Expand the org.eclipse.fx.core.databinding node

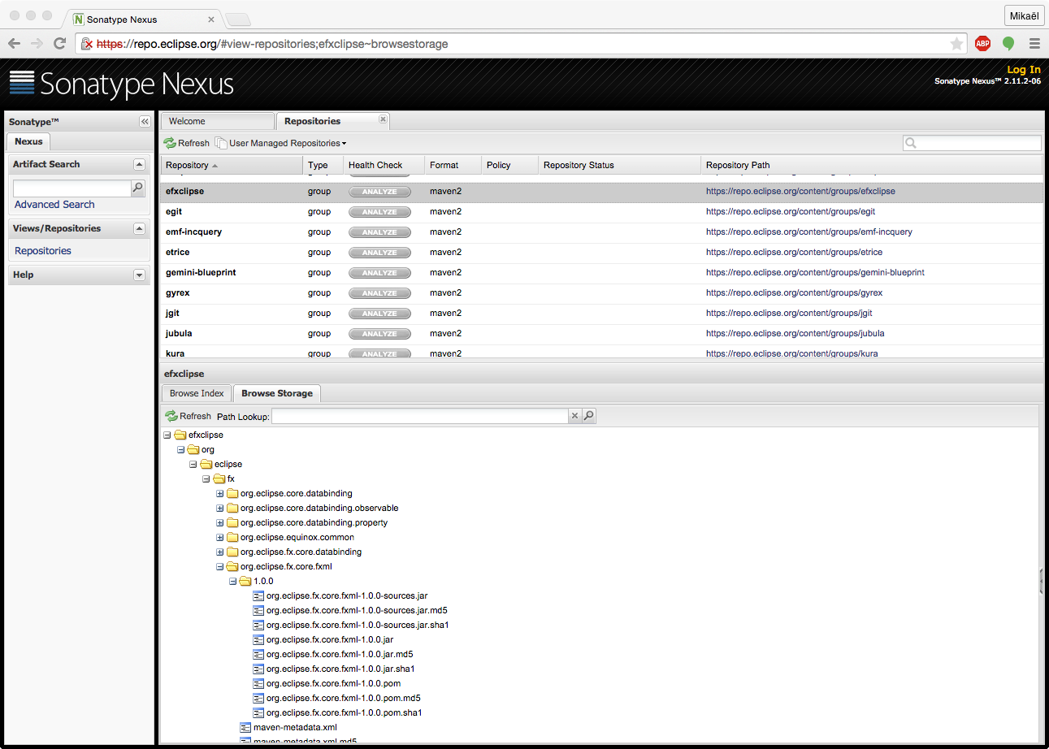tap(219, 552)
